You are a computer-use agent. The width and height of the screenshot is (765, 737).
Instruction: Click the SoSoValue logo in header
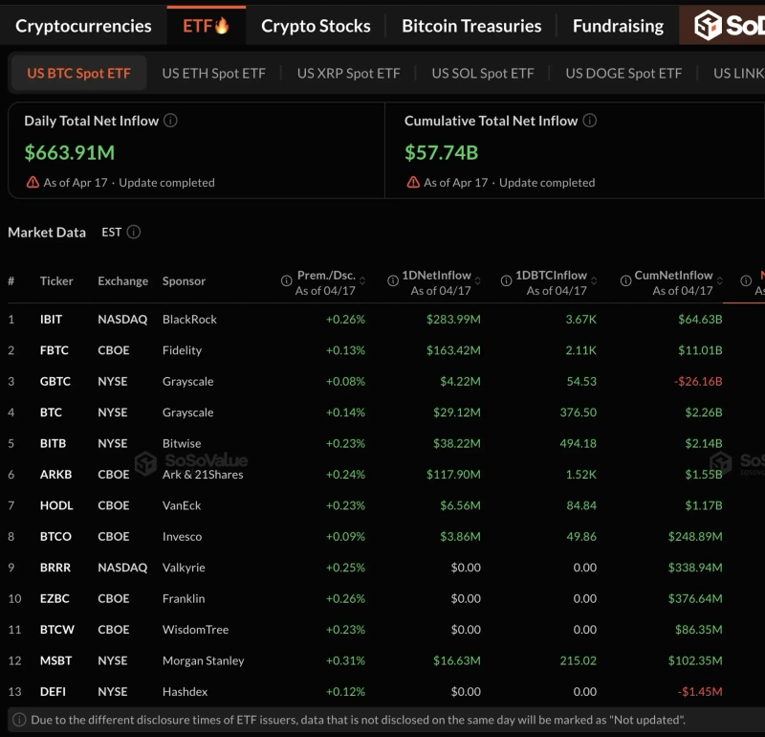(729, 26)
